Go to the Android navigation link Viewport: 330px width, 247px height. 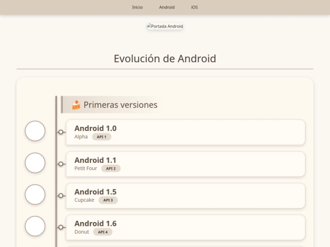click(x=167, y=7)
